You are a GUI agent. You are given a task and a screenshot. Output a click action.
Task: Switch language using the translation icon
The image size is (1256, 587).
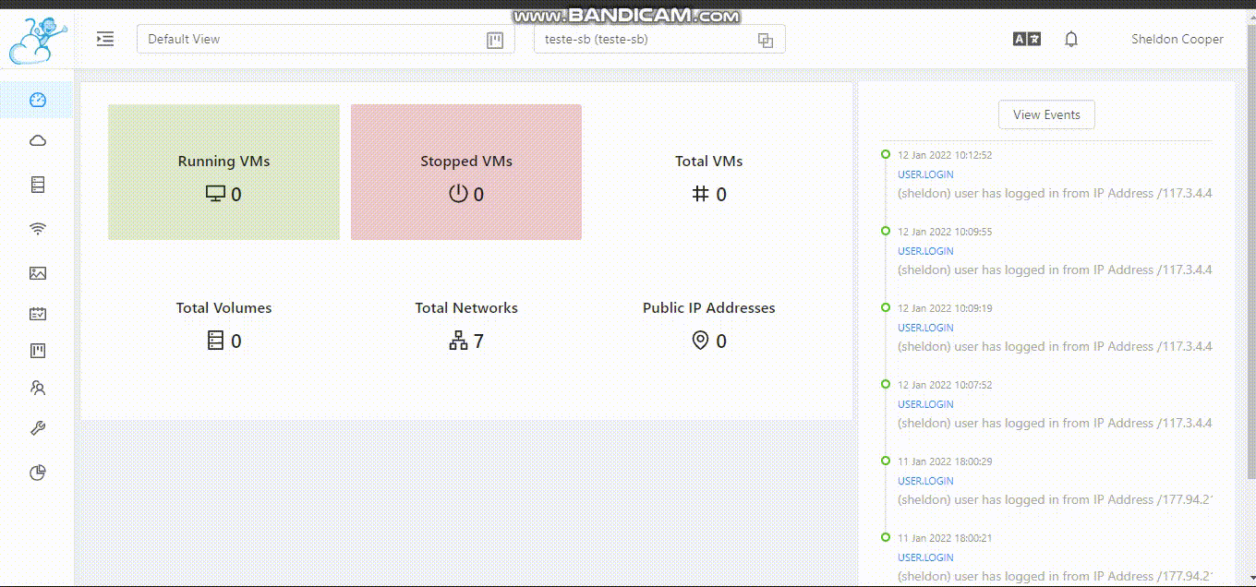[x=1026, y=39]
